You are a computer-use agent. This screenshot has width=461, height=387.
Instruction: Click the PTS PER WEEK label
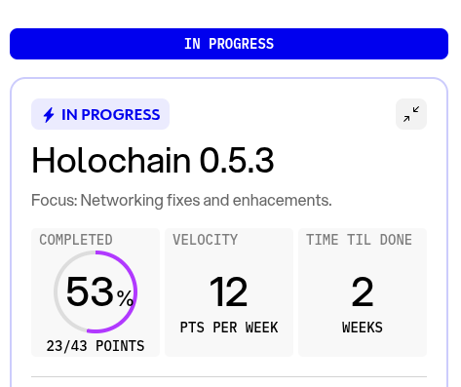pyautogui.click(x=229, y=328)
